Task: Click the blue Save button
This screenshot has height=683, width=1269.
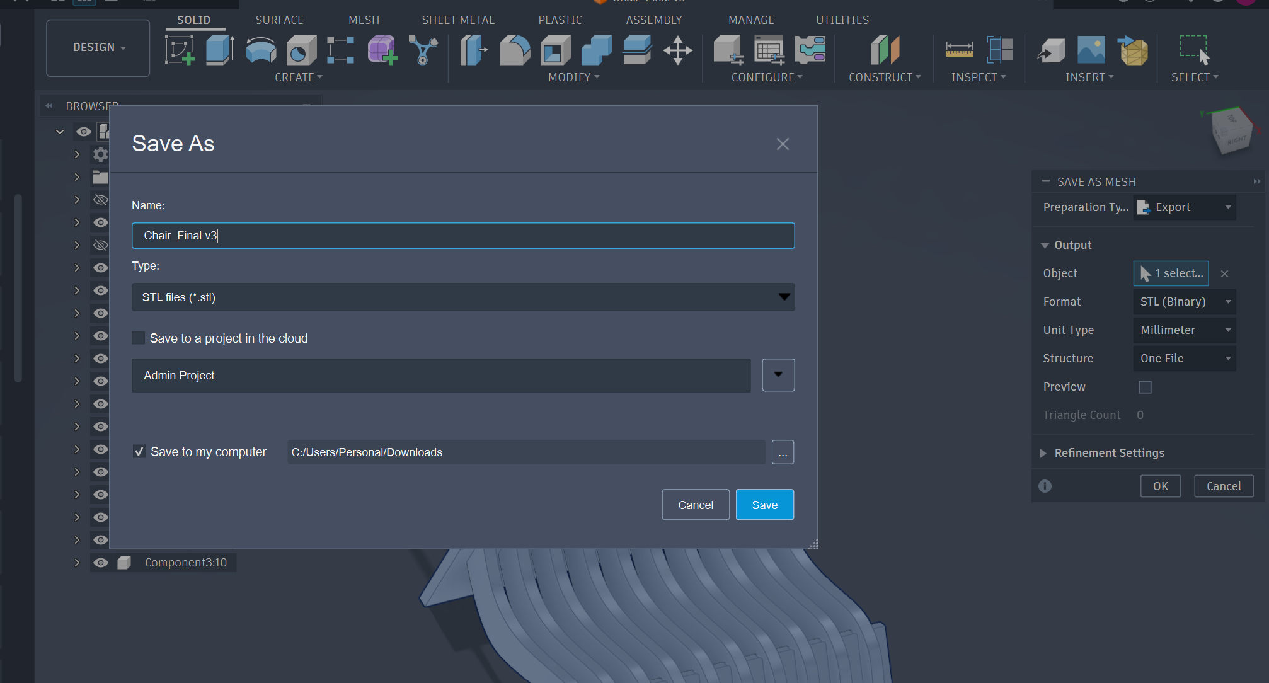Action: tap(765, 505)
